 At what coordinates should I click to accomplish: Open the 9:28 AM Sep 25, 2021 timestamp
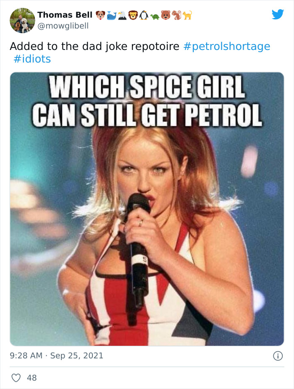click(56, 355)
